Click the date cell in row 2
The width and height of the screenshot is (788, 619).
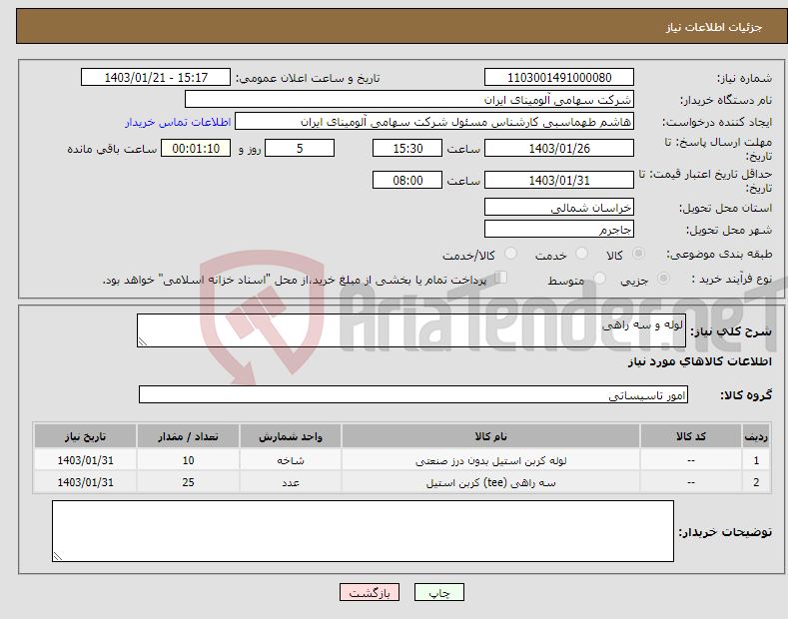tap(86, 482)
